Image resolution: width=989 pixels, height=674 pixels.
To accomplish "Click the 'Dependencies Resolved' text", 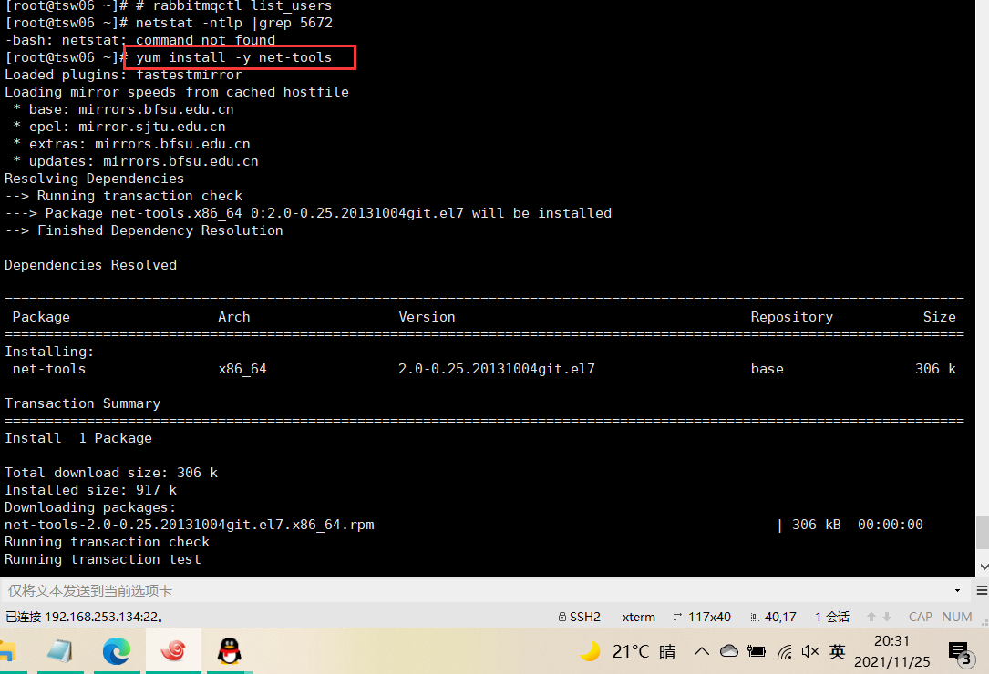I will pyautogui.click(x=90, y=265).
